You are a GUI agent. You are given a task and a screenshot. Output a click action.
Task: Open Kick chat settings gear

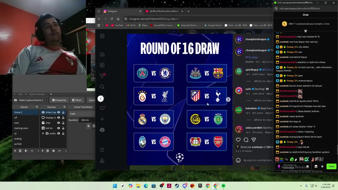coord(322,167)
